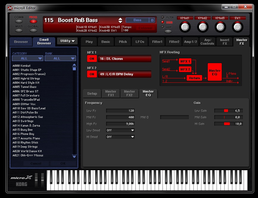Click the OK button in Small Browser

pos(63,163)
